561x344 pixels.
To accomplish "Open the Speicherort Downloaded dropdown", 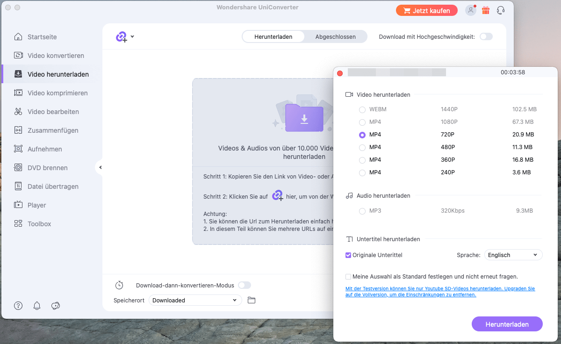I will coord(195,300).
